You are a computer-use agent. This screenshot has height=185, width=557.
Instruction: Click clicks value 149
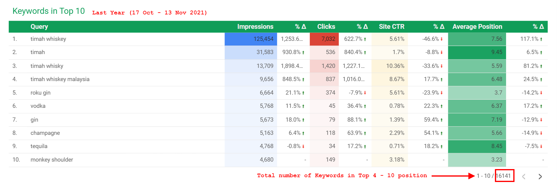click(330, 160)
